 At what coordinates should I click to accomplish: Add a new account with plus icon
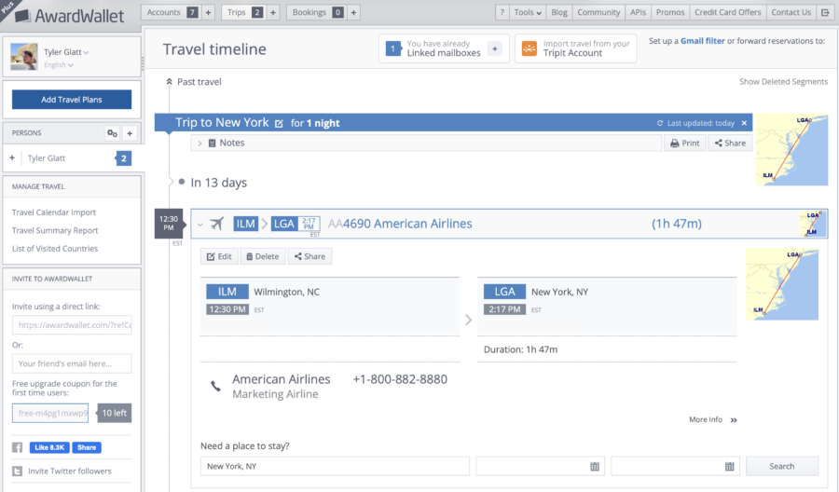tap(208, 12)
